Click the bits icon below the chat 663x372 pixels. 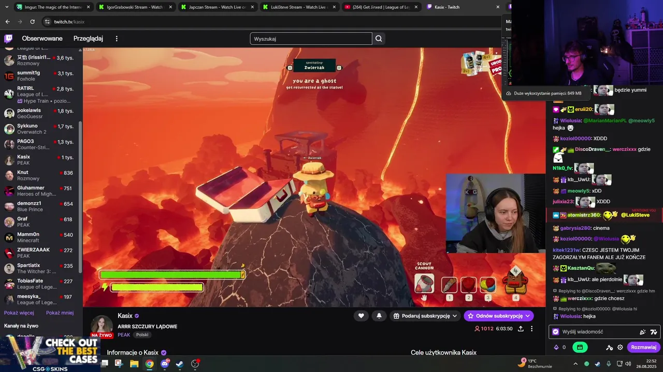[556, 347]
